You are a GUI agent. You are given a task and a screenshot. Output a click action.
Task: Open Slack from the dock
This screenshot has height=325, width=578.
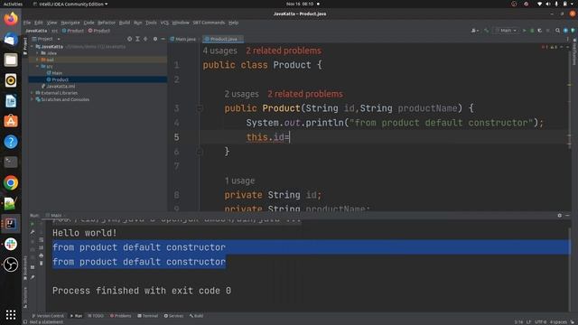(11, 244)
